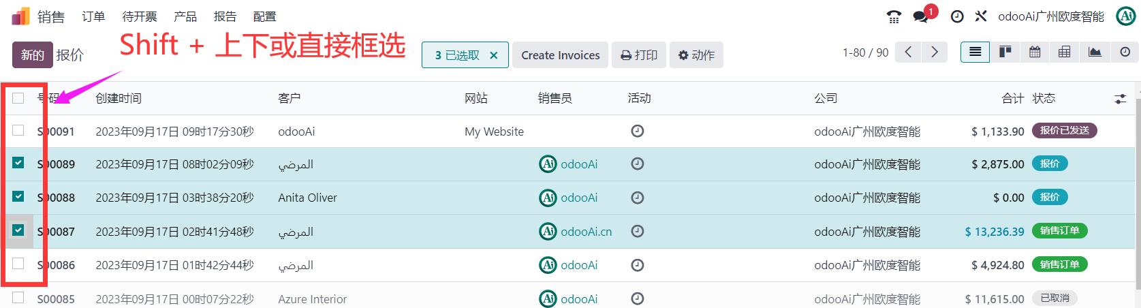
Task: Check the S00086 row checkbox
Action: tap(18, 264)
